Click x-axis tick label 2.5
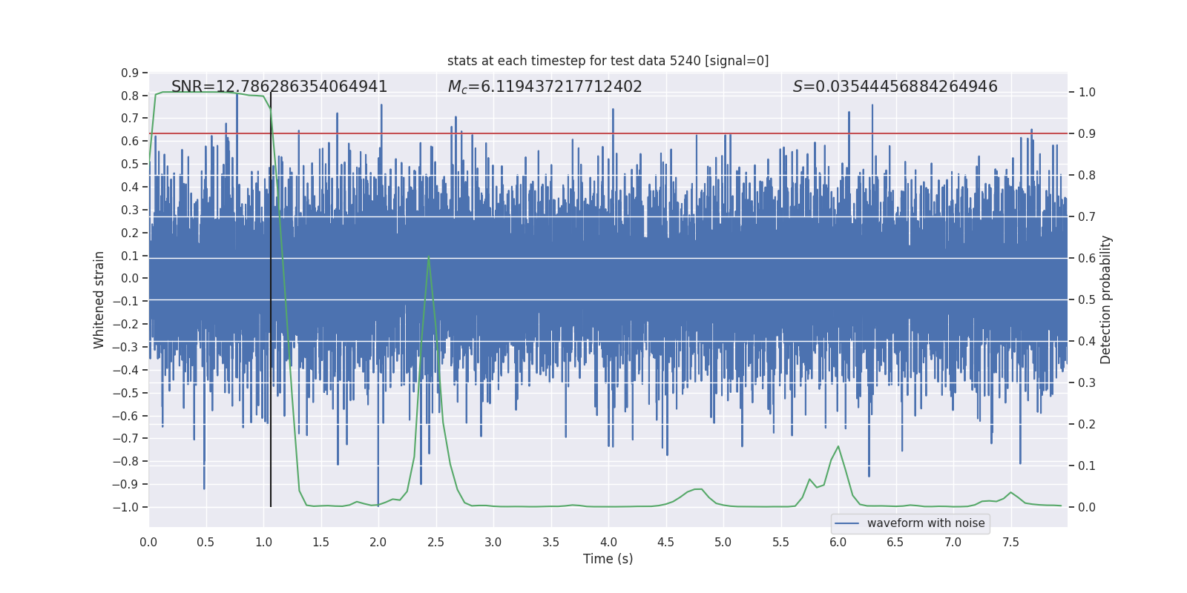This screenshot has width=1187, height=593. pos(435,543)
